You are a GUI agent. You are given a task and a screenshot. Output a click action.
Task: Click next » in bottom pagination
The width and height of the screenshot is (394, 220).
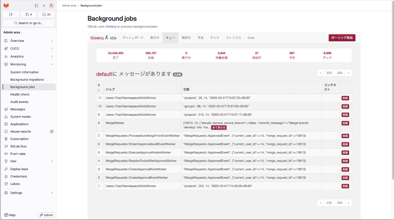[x=348, y=203]
